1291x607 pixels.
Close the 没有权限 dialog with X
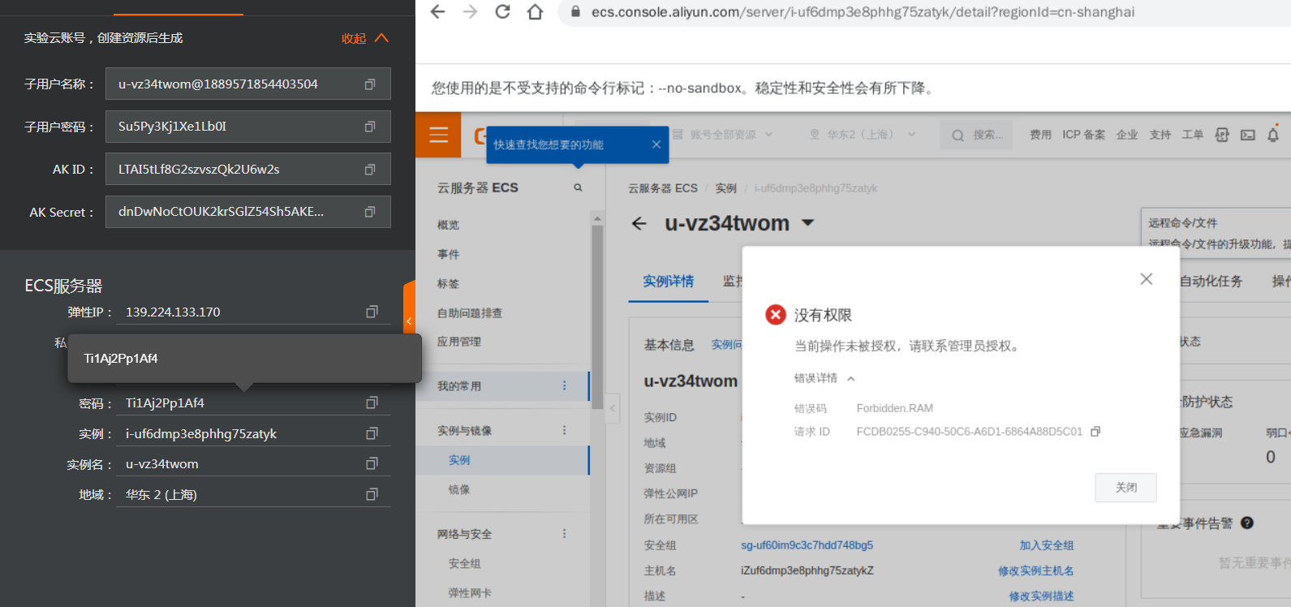point(1147,279)
